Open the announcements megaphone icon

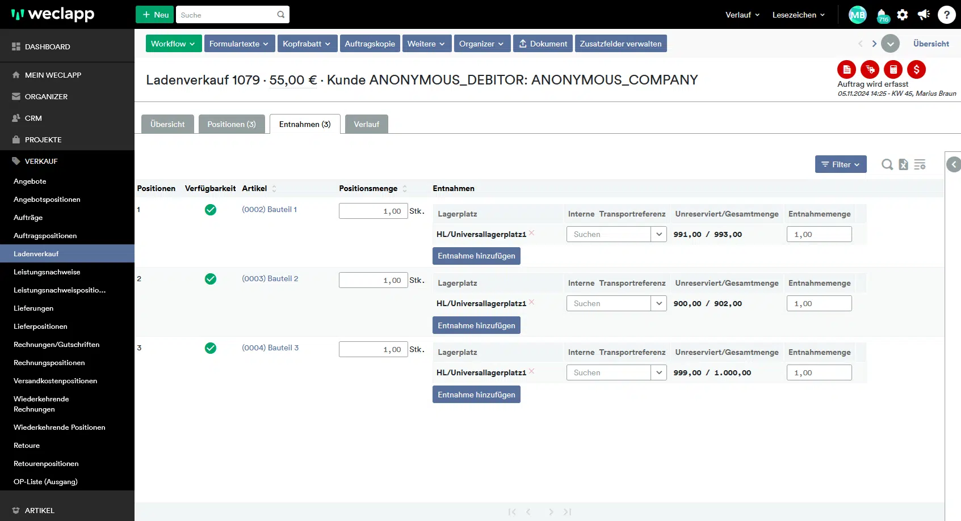point(924,15)
